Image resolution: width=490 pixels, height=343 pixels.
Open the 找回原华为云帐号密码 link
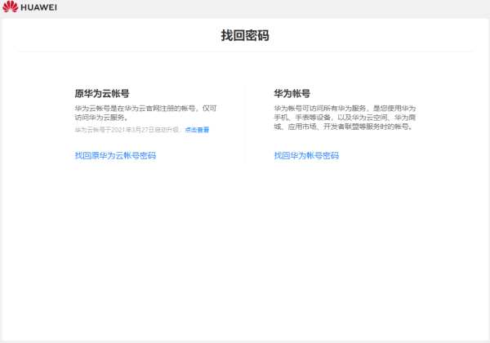point(115,155)
